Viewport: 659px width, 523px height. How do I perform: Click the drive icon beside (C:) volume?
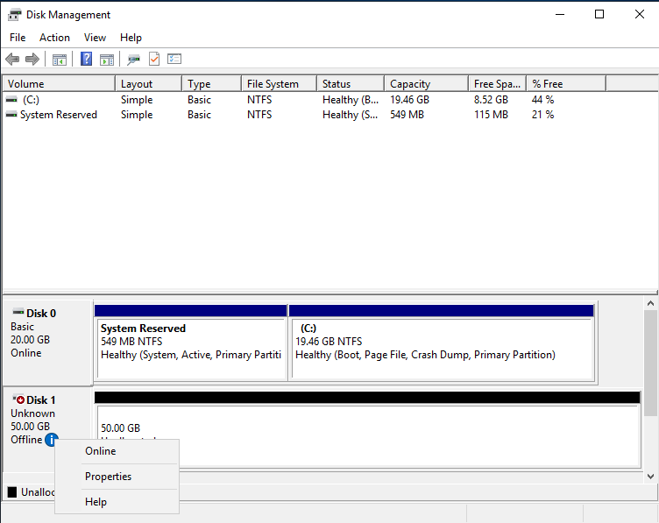pos(11,100)
